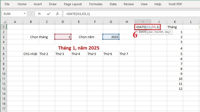The image size is (200, 112).
Task: Select cell K12 with value 11
Action: (x=175, y=84)
